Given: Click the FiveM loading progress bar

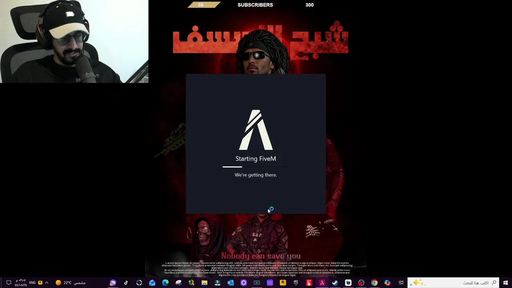Looking at the screenshot, I should click(x=256, y=167).
